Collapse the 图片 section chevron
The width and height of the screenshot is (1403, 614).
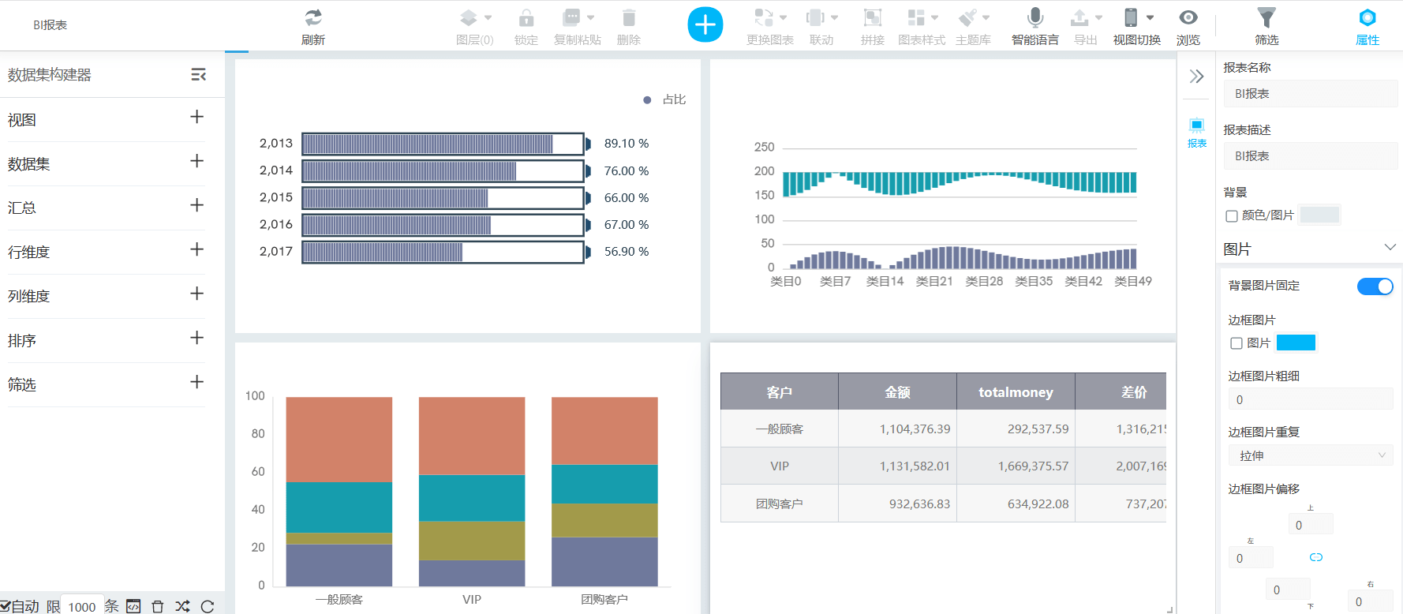[1390, 248]
